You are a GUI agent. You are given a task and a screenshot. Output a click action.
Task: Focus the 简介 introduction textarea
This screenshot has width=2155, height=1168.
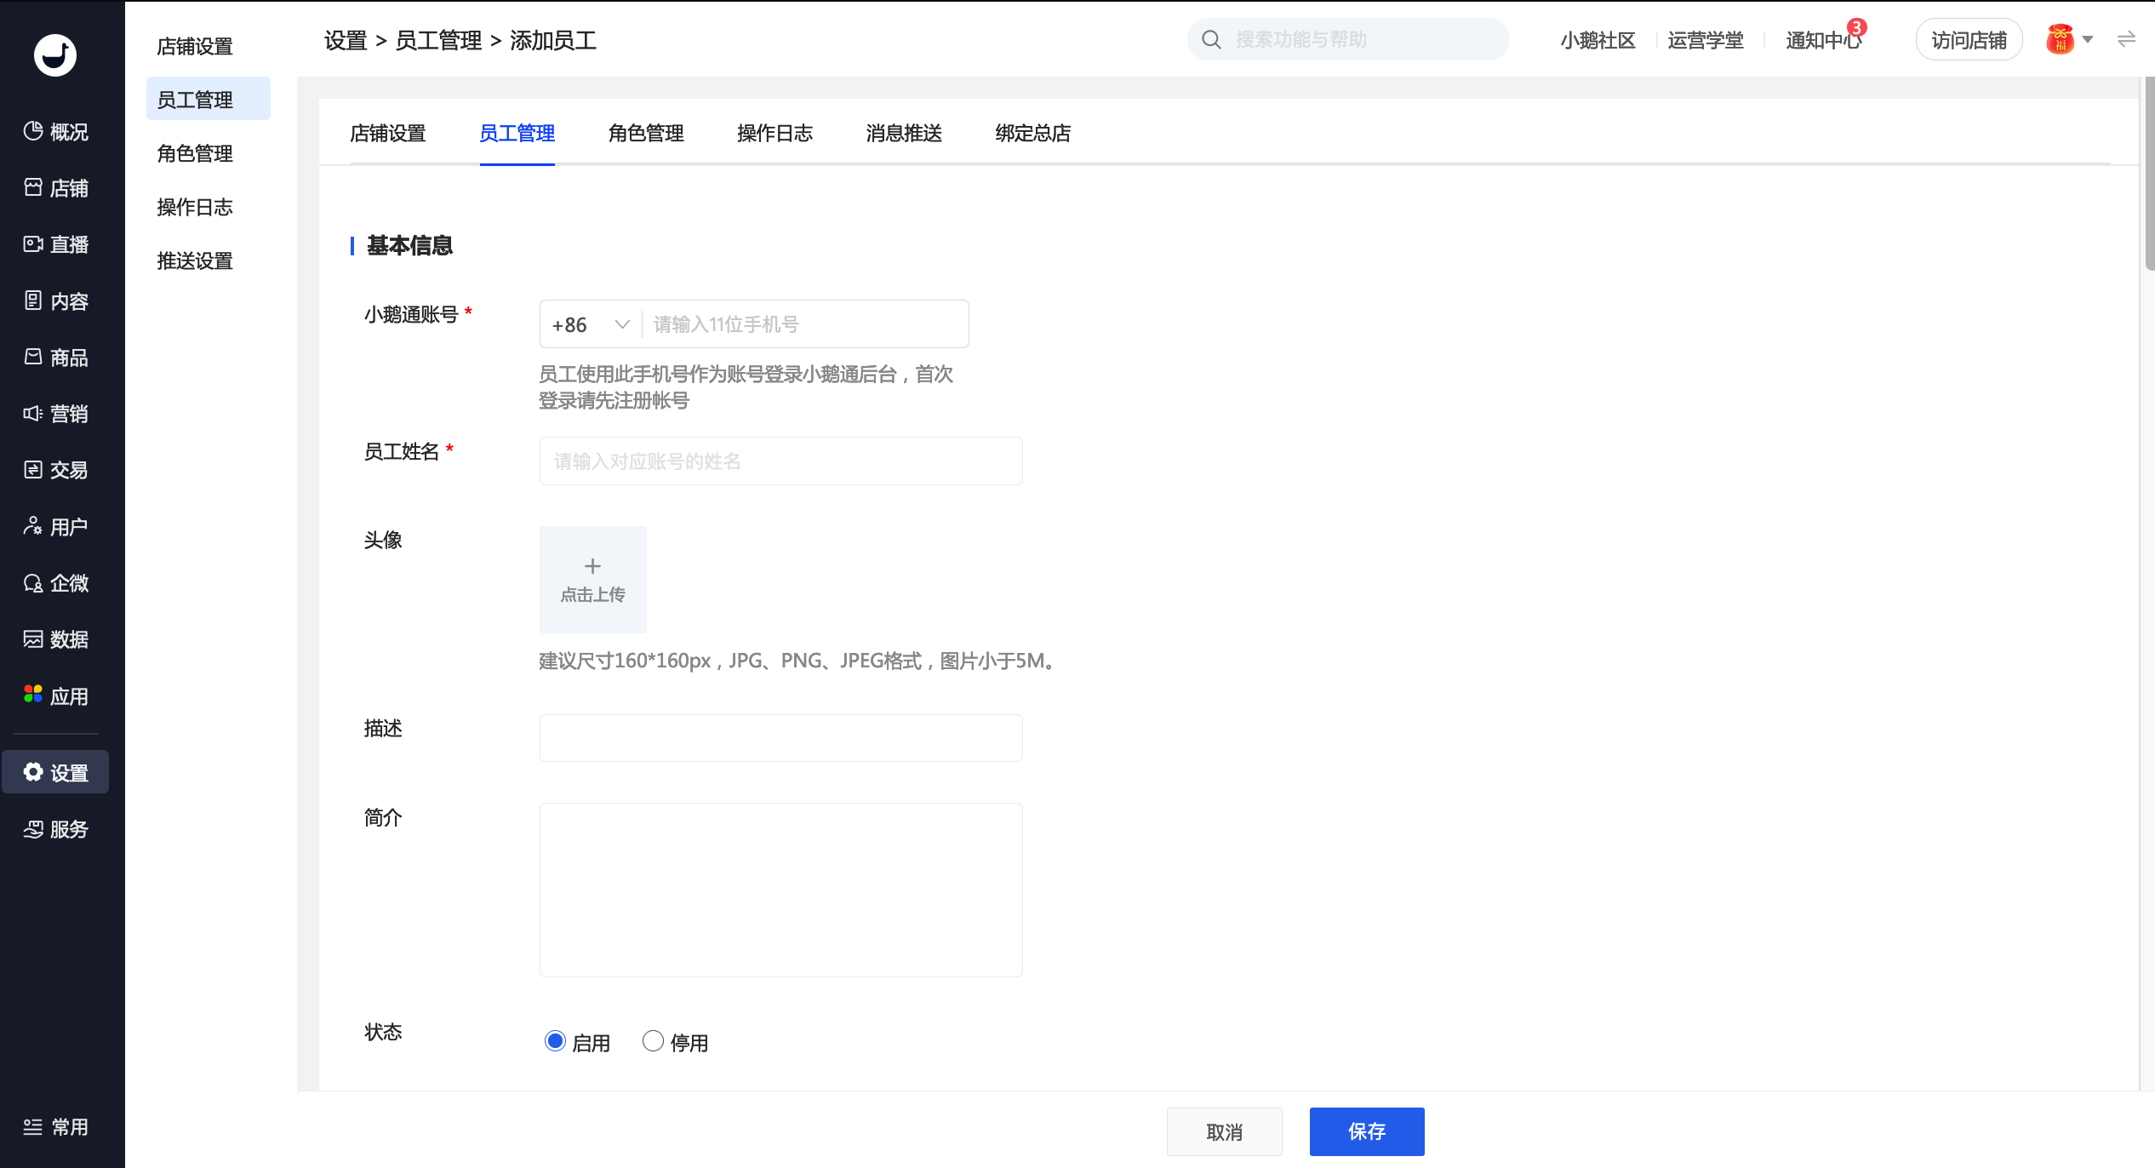[x=780, y=890]
